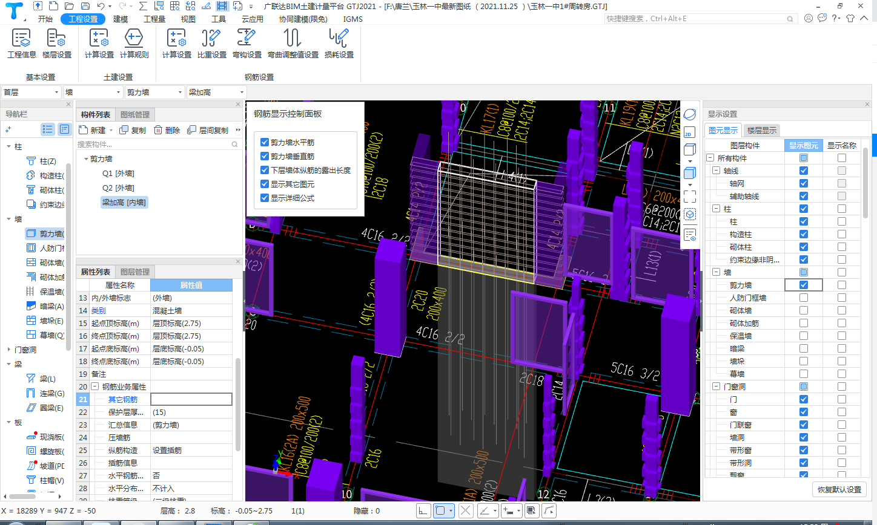Switch to 2D view icon
877x525 pixels.
click(689, 132)
